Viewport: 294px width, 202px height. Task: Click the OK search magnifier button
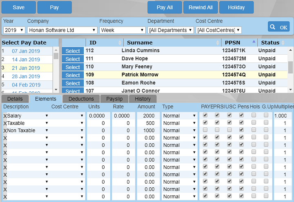point(278,27)
